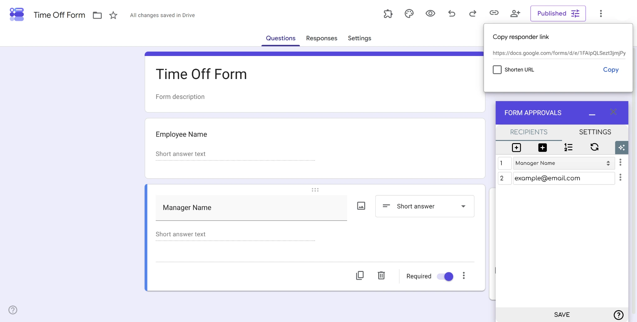Click recipient order number 2 field
This screenshot has height=322, width=637.
(504, 178)
